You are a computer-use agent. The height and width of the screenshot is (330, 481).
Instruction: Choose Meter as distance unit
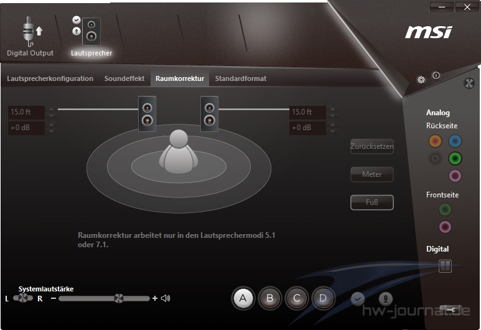point(371,174)
